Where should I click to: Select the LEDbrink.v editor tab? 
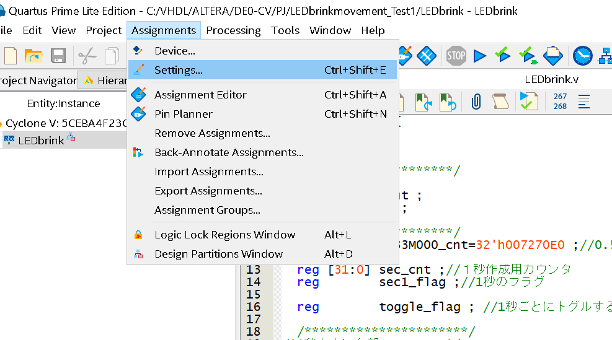(551, 79)
